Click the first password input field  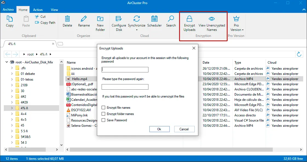125,70
